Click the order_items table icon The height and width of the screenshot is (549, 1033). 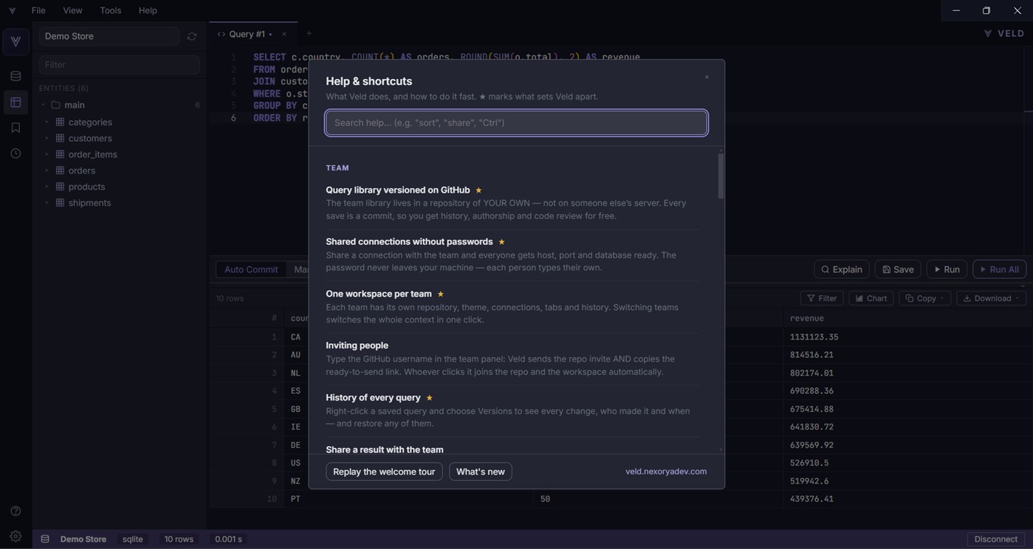[60, 154]
